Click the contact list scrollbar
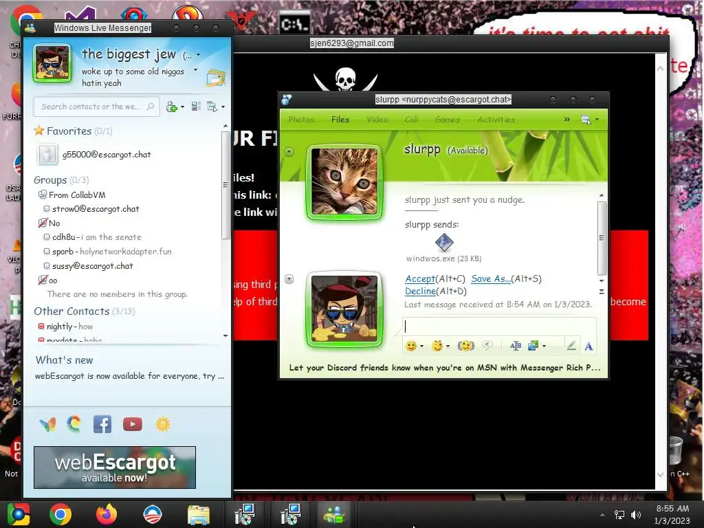Image resolution: width=704 pixels, height=528 pixels. [x=225, y=185]
